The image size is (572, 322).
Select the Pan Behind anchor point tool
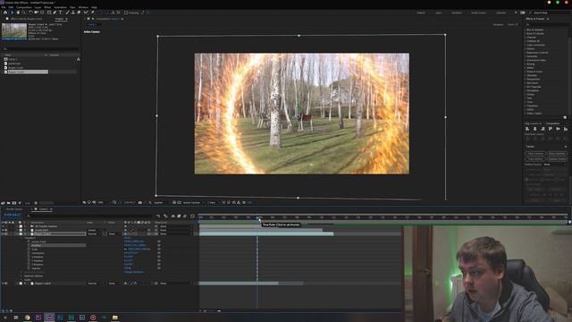[42, 13]
